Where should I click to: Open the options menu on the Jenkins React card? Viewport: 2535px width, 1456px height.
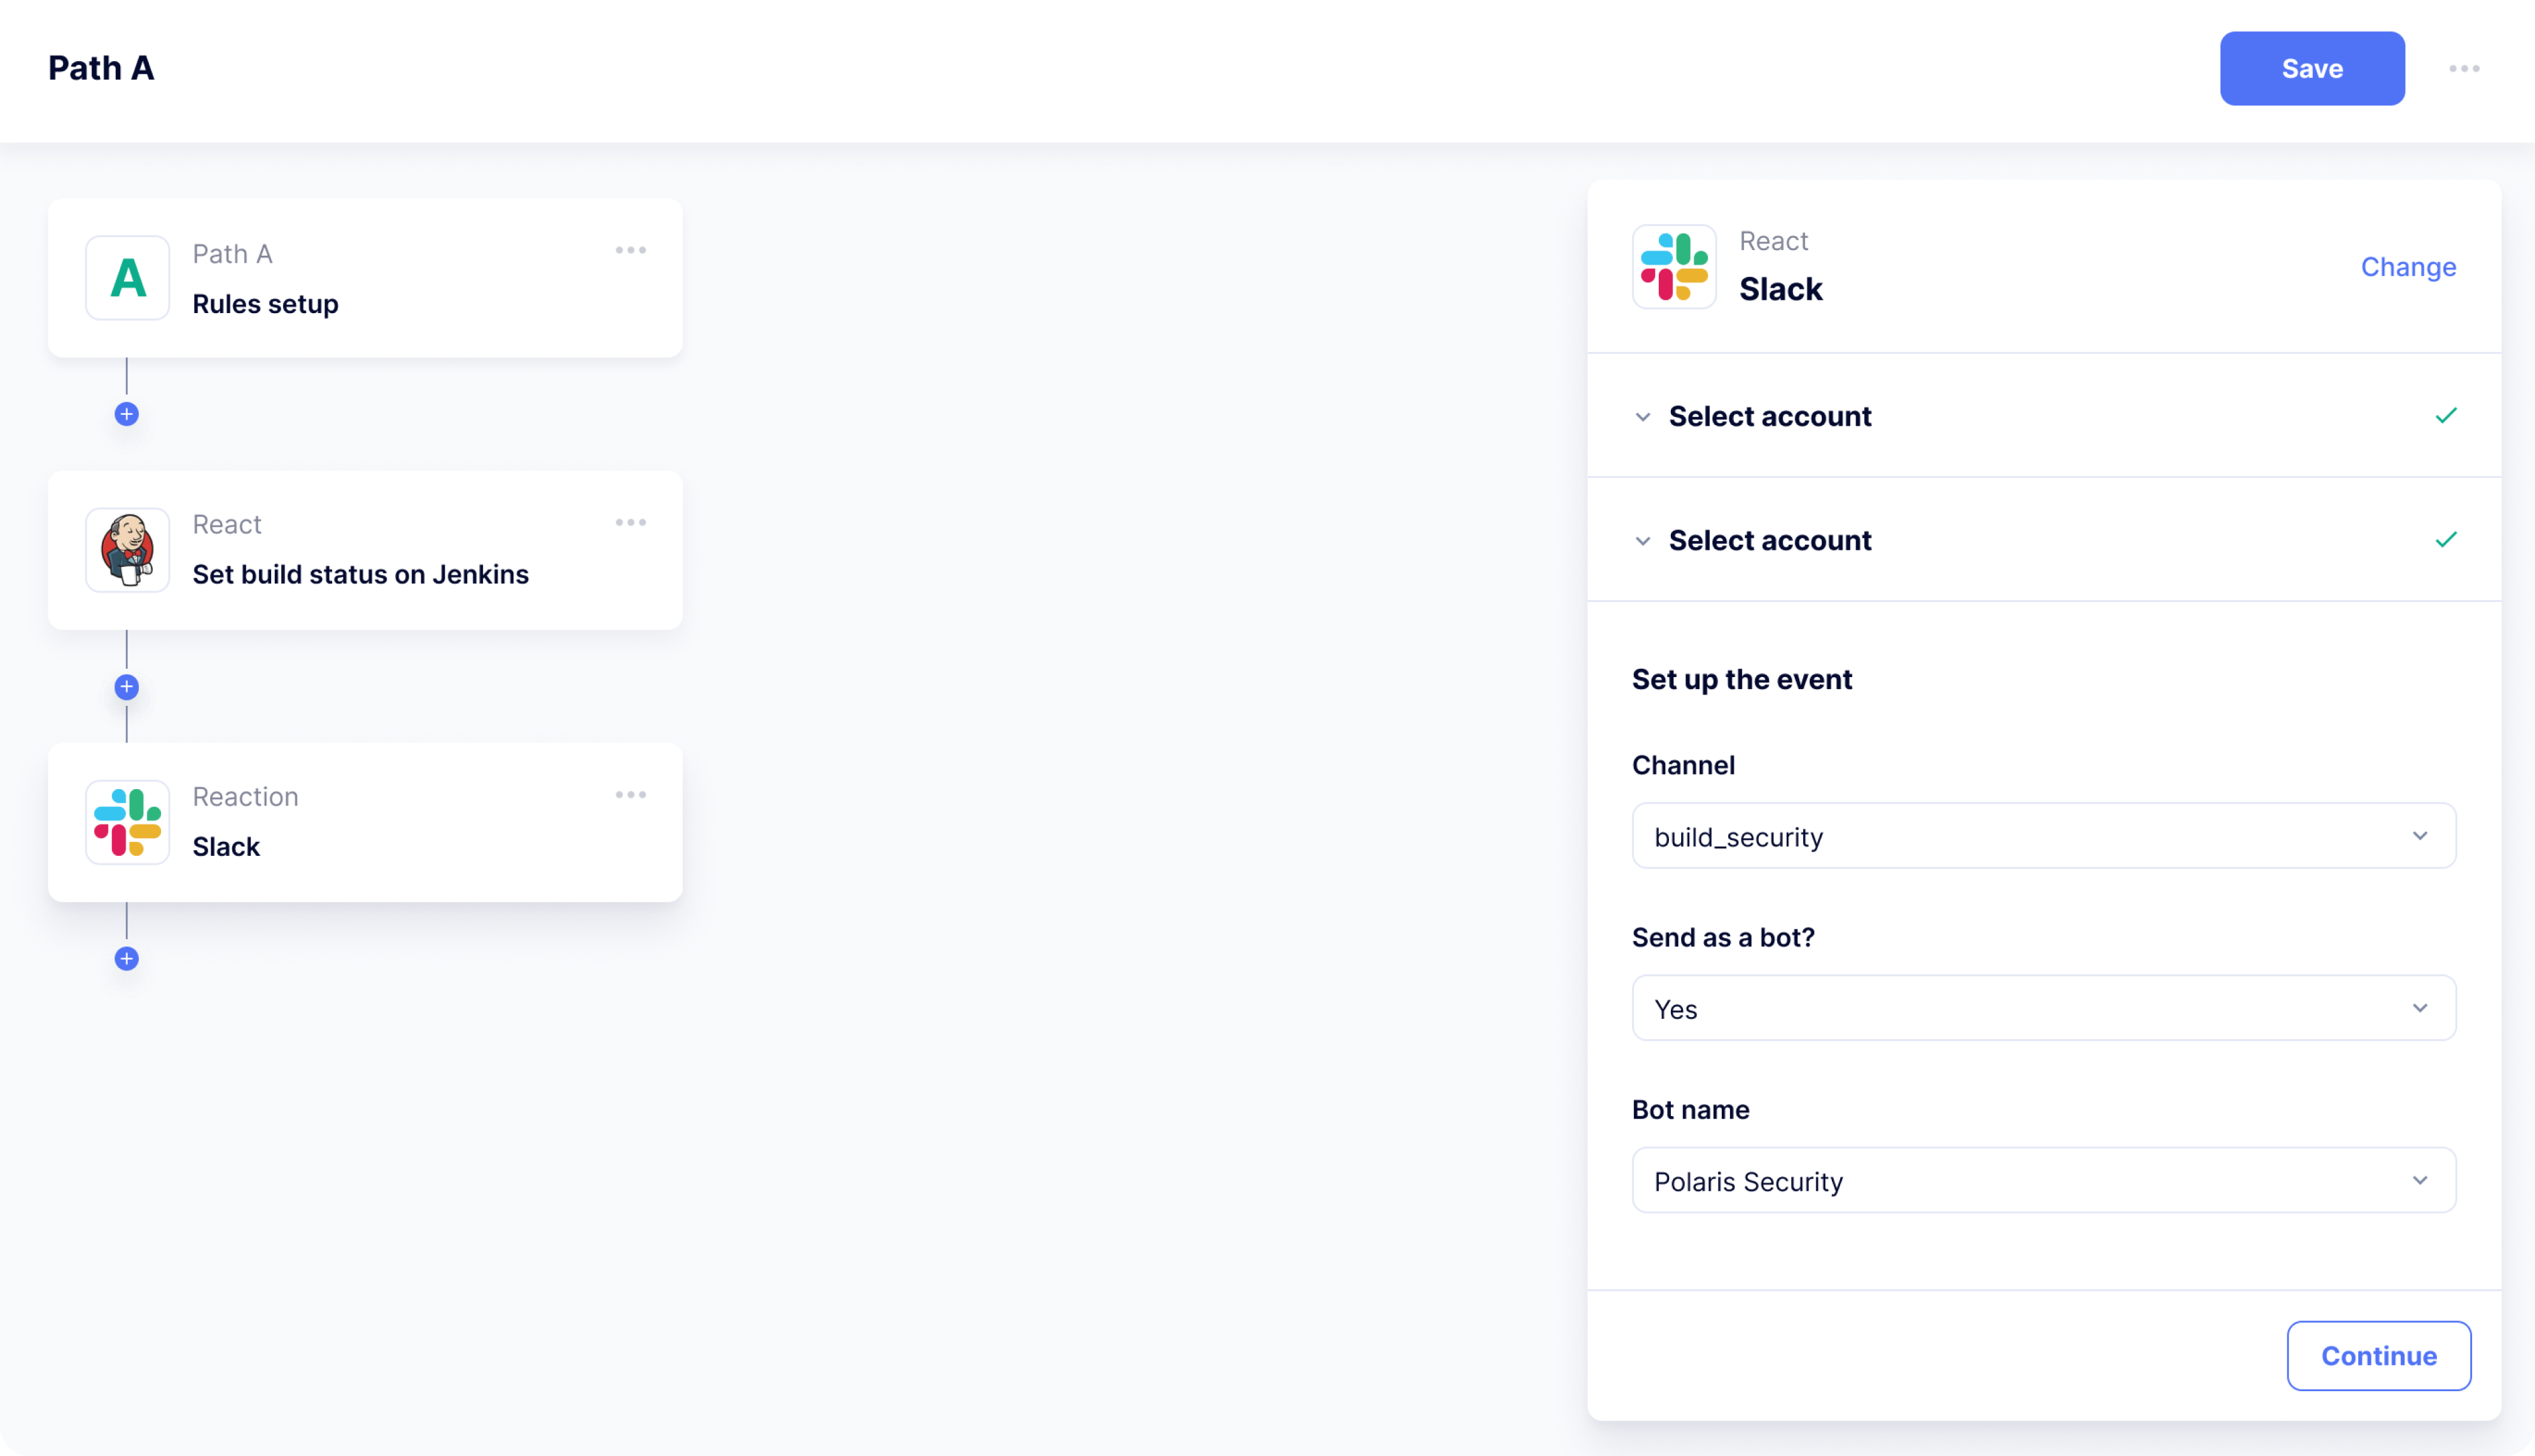point(631,521)
